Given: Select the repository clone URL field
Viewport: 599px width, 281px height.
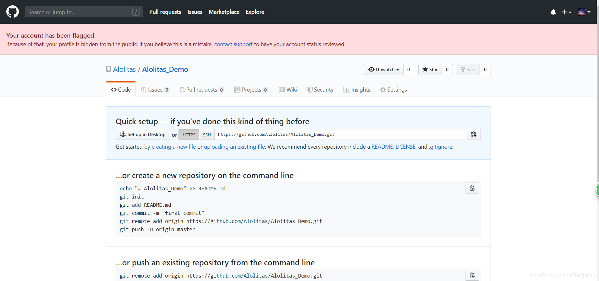Looking at the screenshot, I should 341,134.
